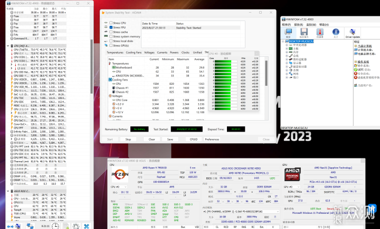Click the Clear button in AIDA64
Viewport: 380px width, 229px height.
(151, 140)
